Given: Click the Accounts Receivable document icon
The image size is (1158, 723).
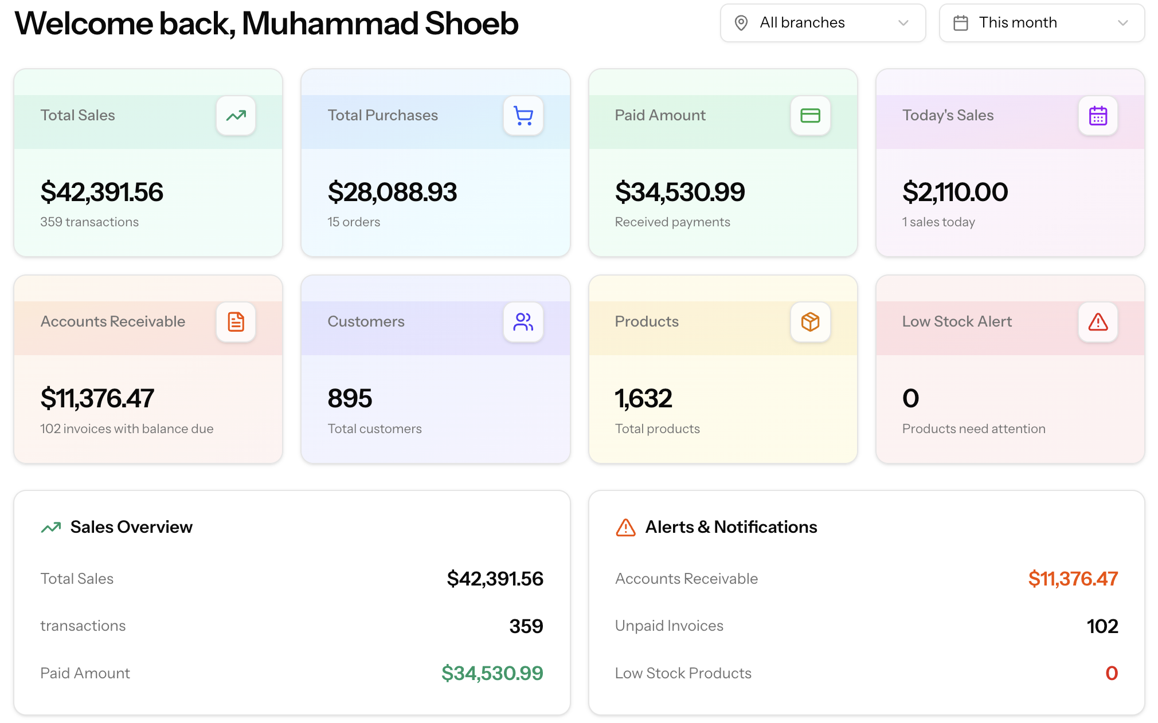Looking at the screenshot, I should tap(236, 322).
